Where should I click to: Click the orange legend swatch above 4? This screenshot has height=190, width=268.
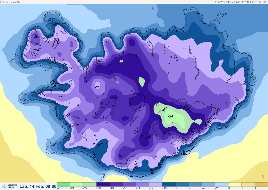point(261,184)
